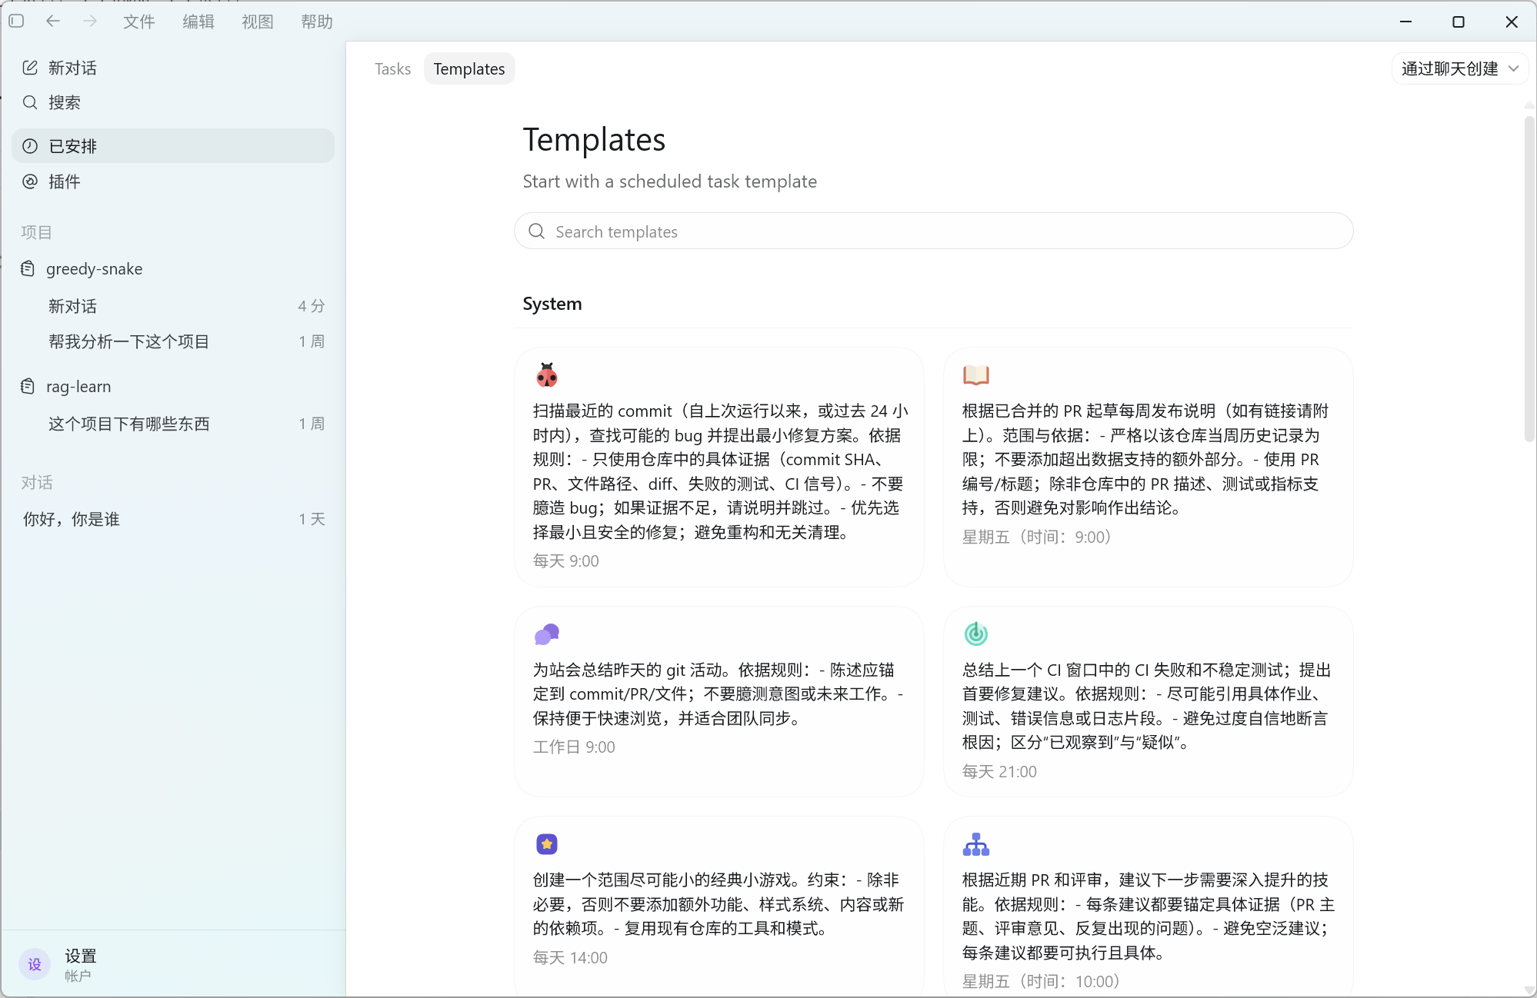Click the vertical scrollbar of the templates list
1537x998 pixels.
tap(1529, 278)
